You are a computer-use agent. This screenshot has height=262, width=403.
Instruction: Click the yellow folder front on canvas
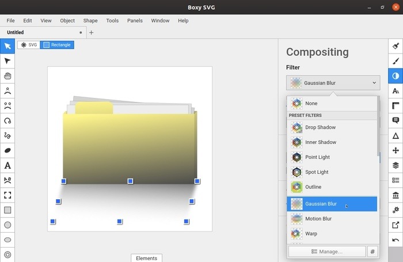(130, 148)
